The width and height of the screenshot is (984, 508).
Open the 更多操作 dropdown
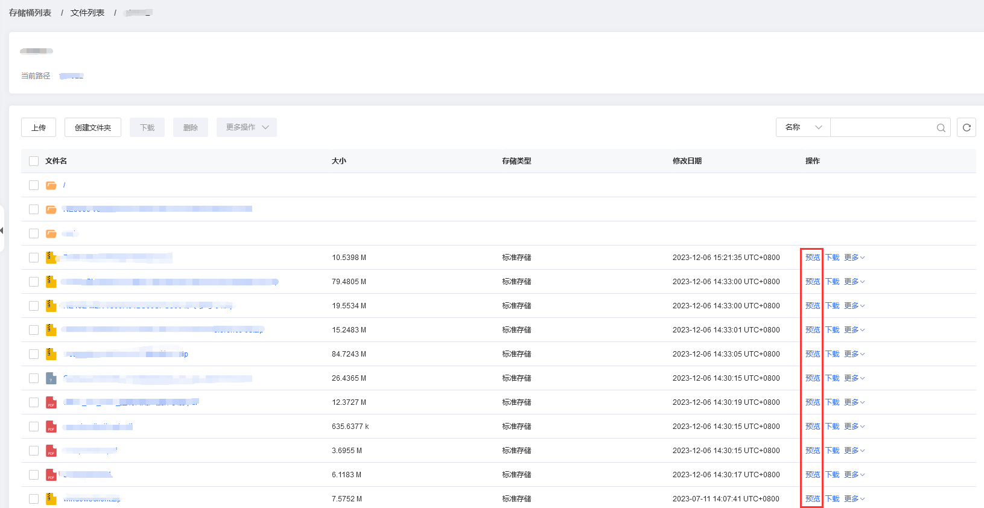click(247, 127)
